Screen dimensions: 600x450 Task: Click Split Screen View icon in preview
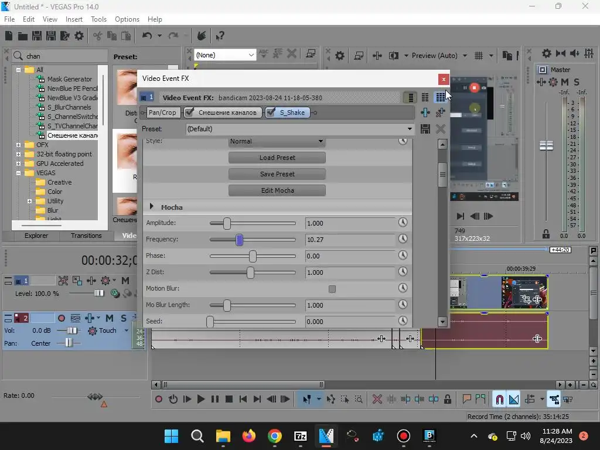393,56
